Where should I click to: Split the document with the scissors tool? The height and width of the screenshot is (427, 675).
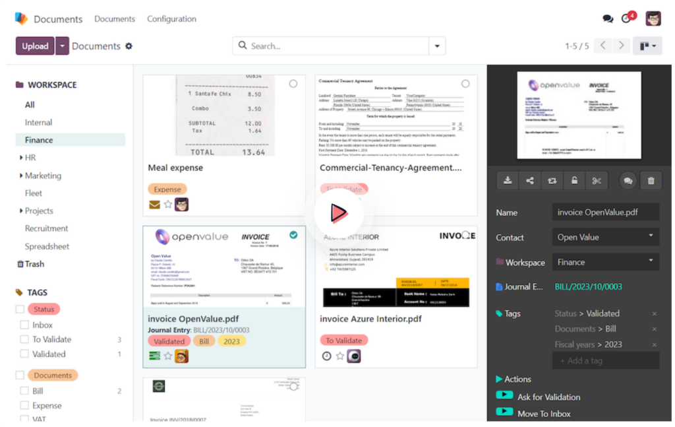point(597,180)
